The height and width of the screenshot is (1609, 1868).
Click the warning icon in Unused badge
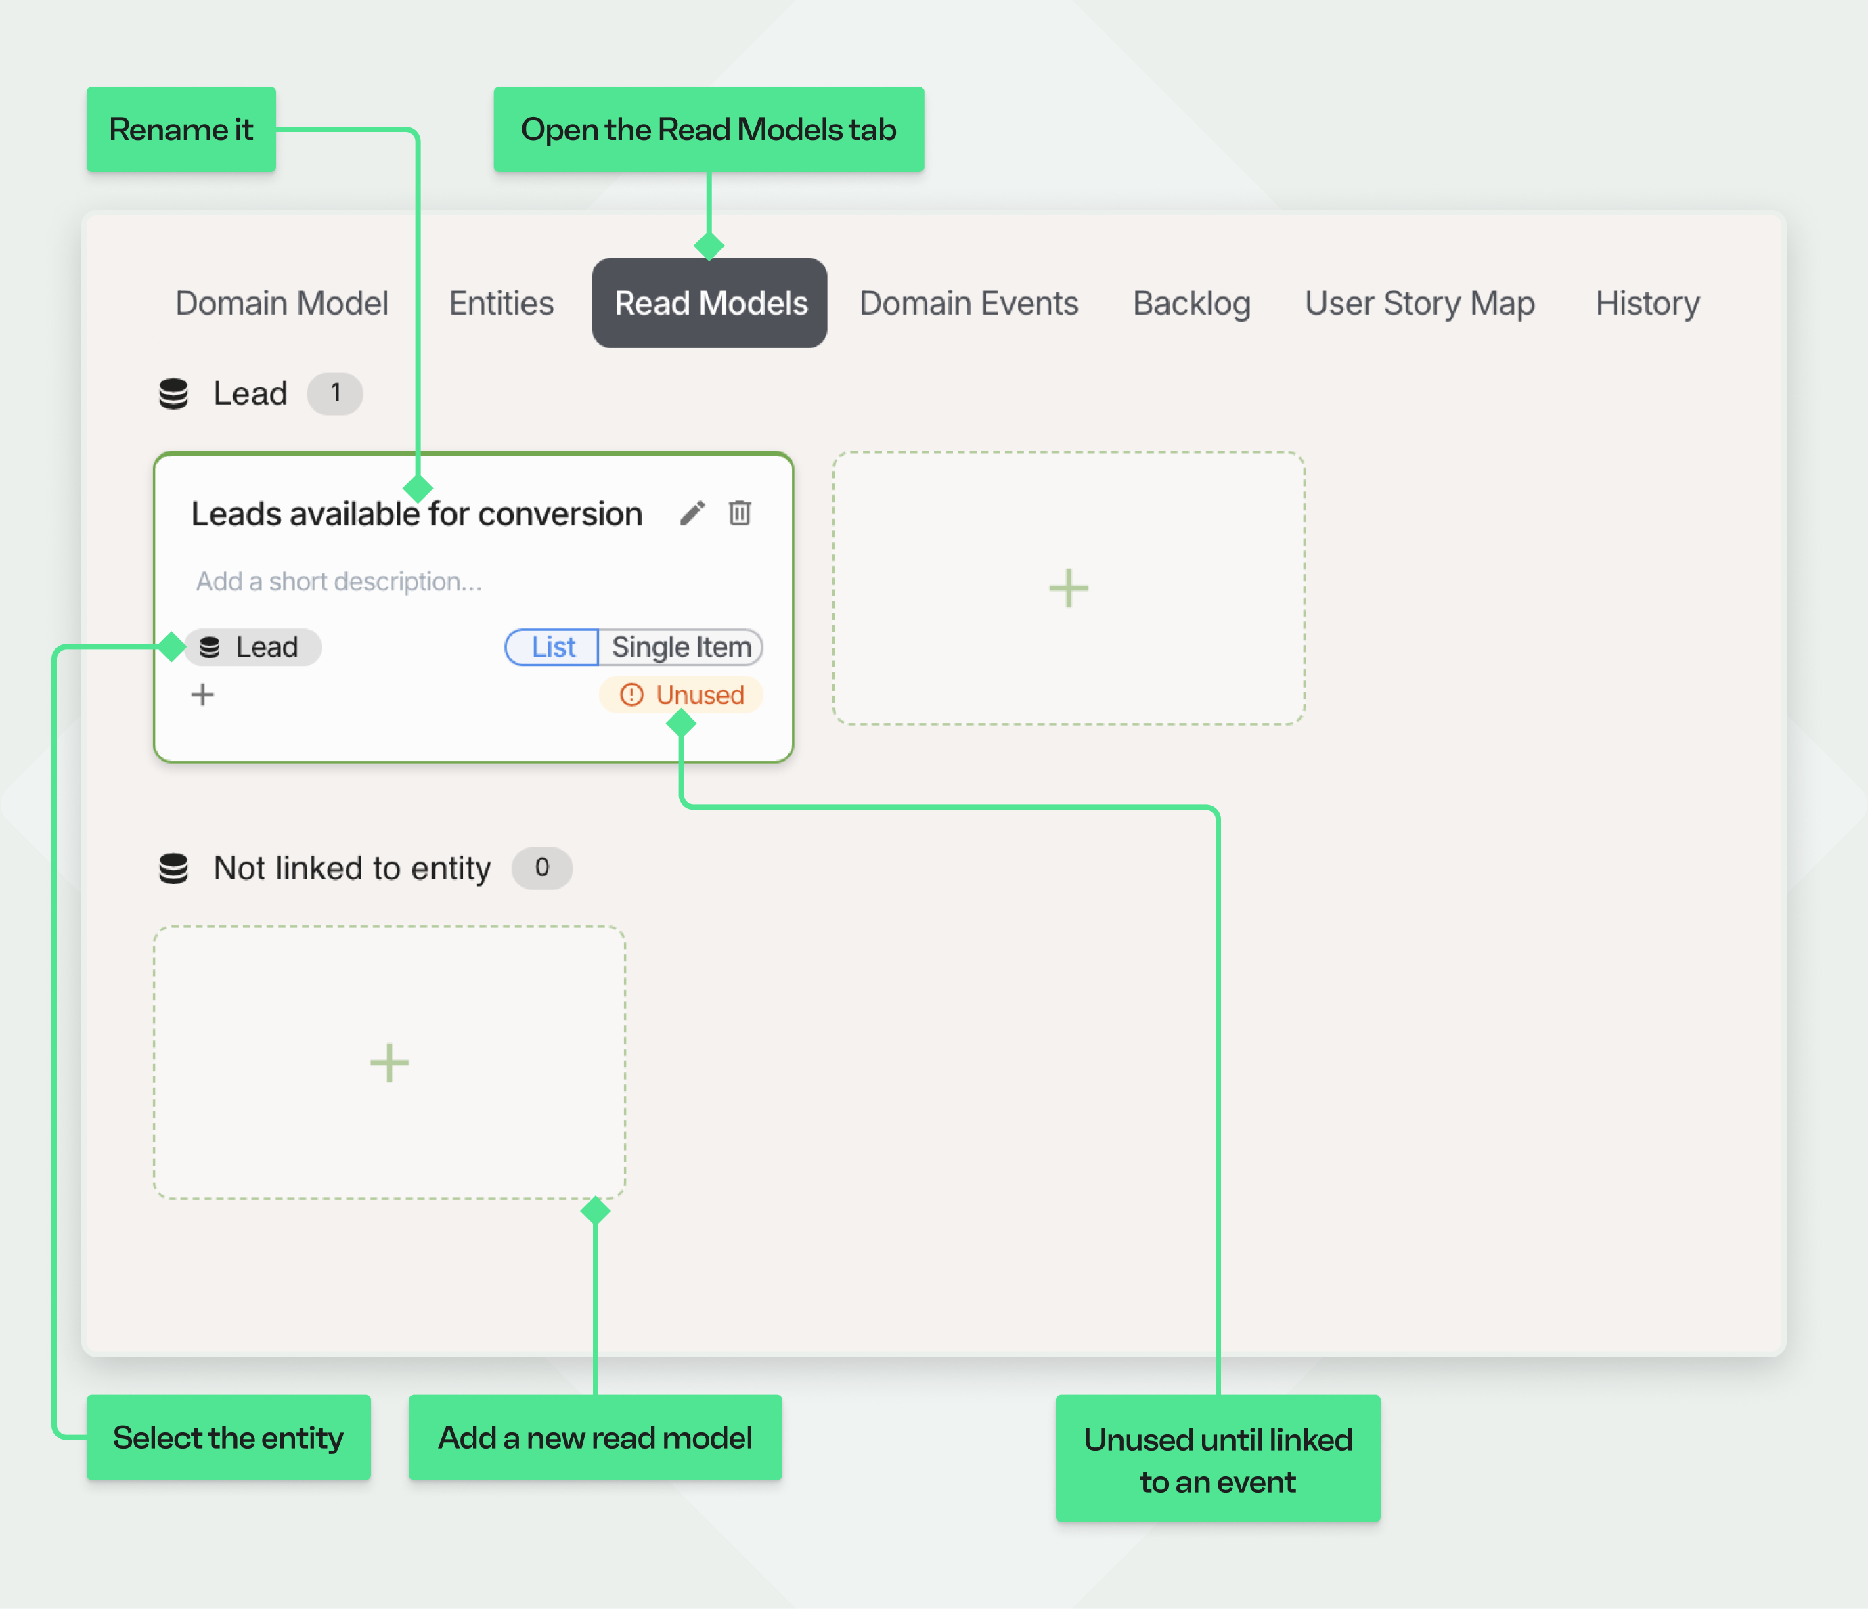coord(632,695)
